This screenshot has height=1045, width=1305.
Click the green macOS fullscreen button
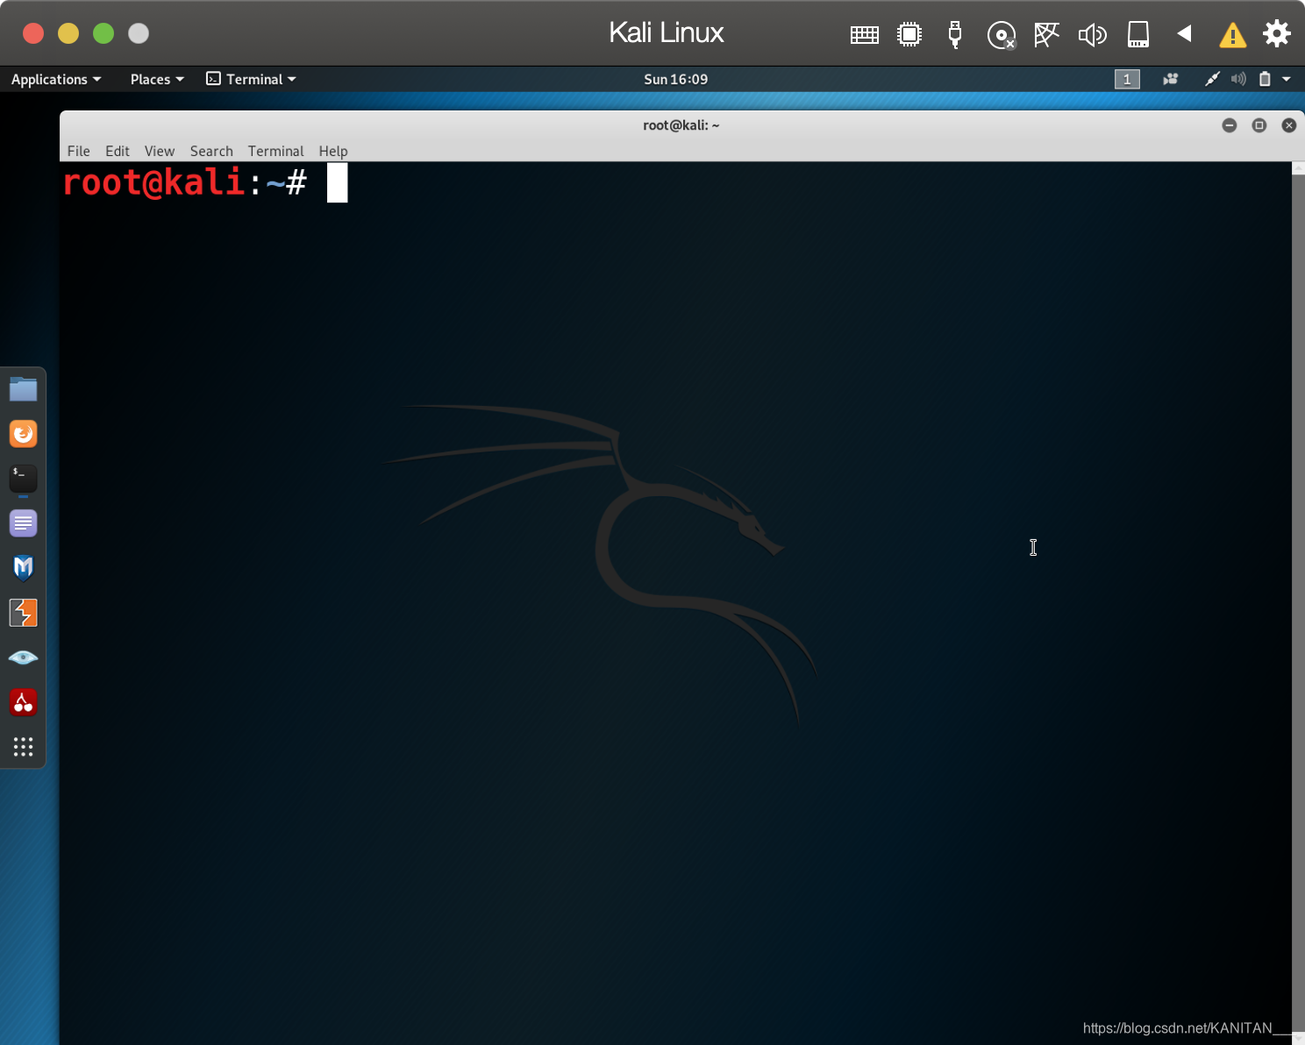click(103, 33)
